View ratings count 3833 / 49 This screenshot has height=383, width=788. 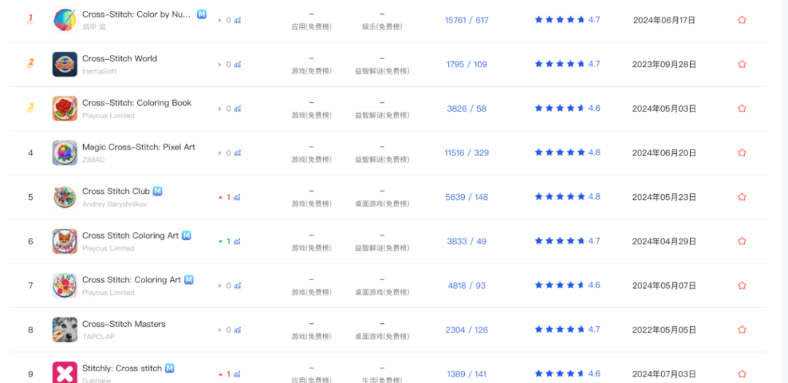(x=466, y=241)
